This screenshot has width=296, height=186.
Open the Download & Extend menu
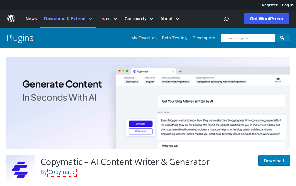click(x=65, y=19)
